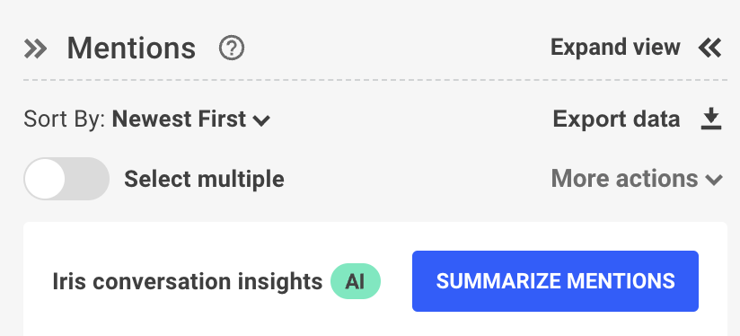Screen dimensions: 740x336
Task: Click the Select multiple label text
Action: click(x=204, y=180)
